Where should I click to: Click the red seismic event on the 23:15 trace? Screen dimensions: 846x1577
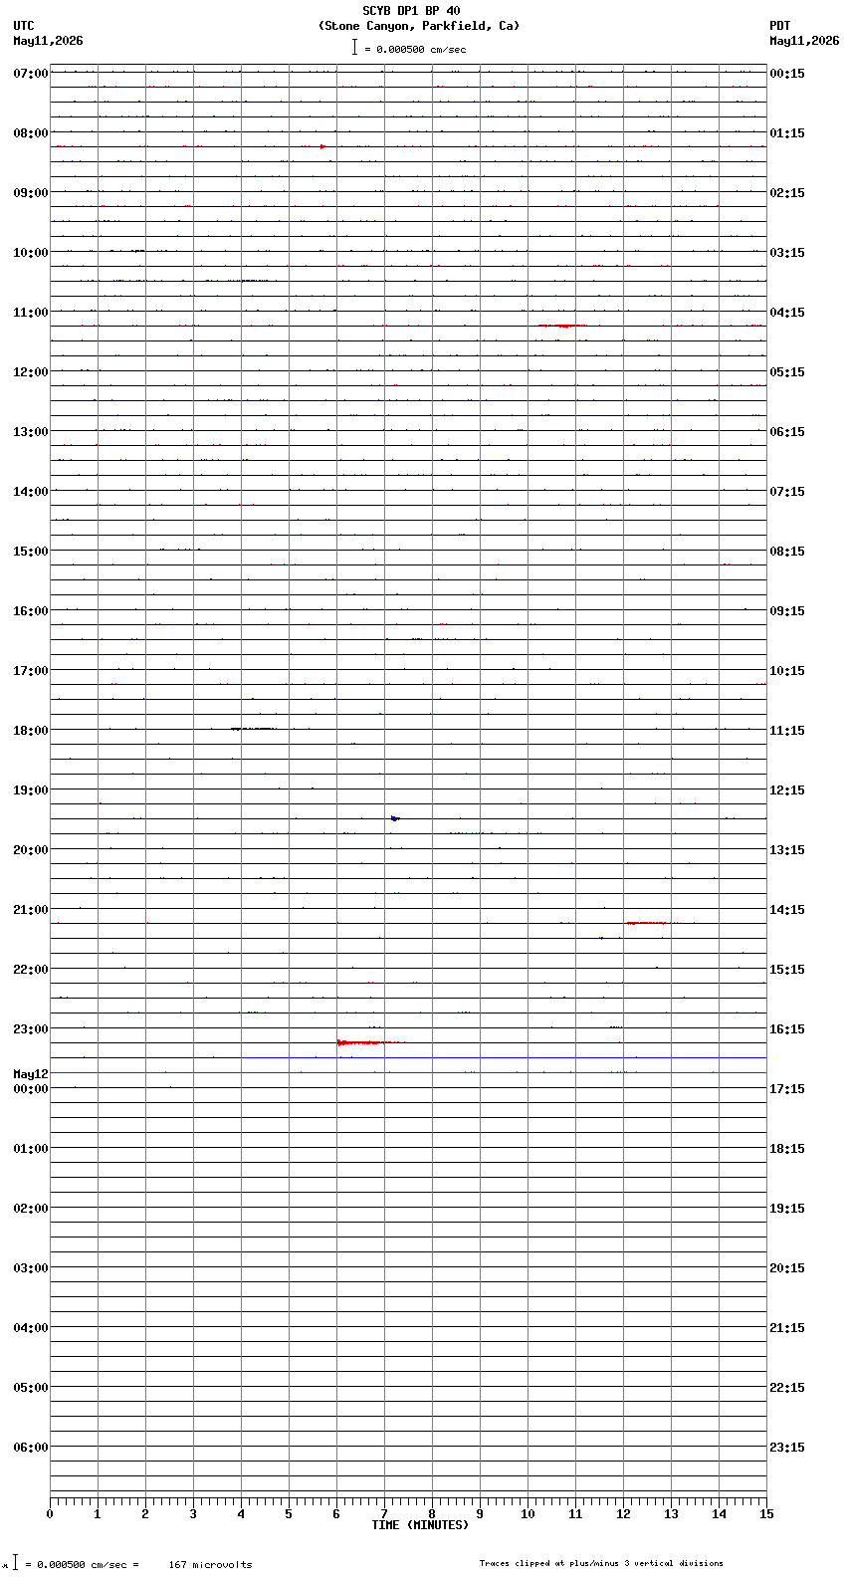(370, 1042)
